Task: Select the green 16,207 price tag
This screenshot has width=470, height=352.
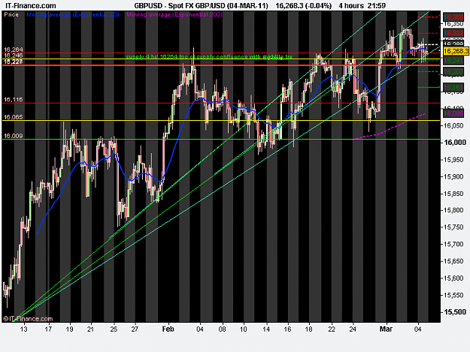Action: [x=453, y=71]
